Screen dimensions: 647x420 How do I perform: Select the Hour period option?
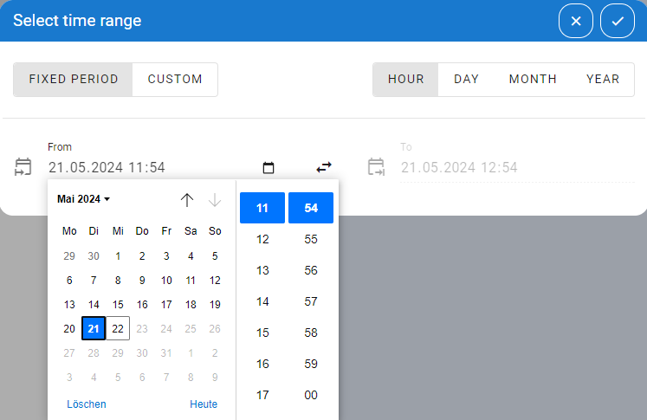(x=406, y=79)
